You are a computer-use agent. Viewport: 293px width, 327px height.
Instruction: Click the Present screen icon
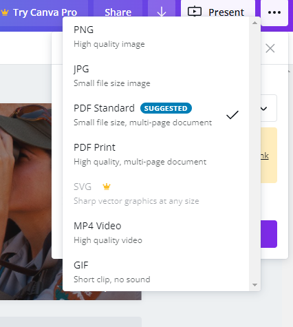(195, 12)
